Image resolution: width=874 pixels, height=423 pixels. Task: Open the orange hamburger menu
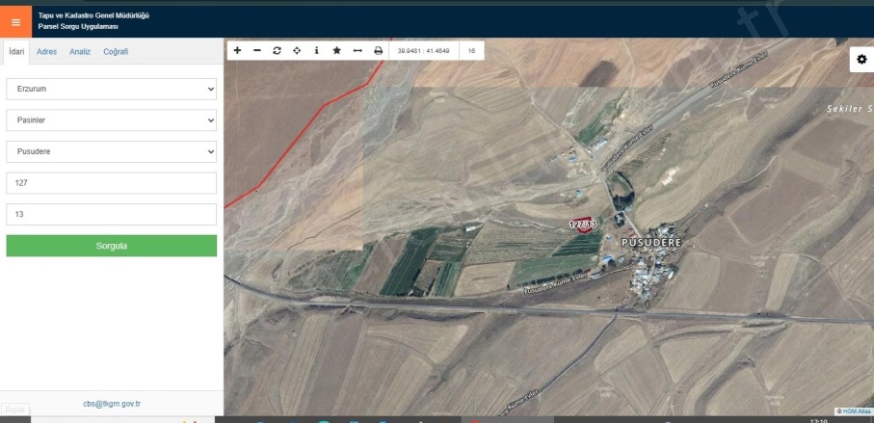tap(15, 21)
